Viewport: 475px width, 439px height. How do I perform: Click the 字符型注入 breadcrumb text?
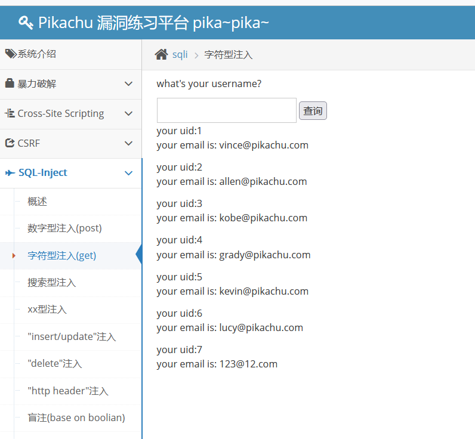[229, 55]
